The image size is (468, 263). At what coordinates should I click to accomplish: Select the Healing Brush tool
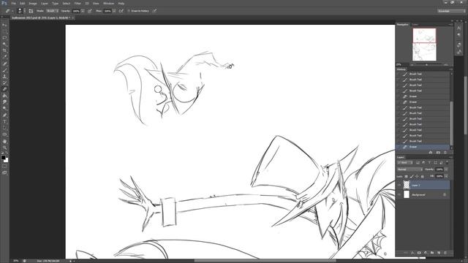(4, 64)
